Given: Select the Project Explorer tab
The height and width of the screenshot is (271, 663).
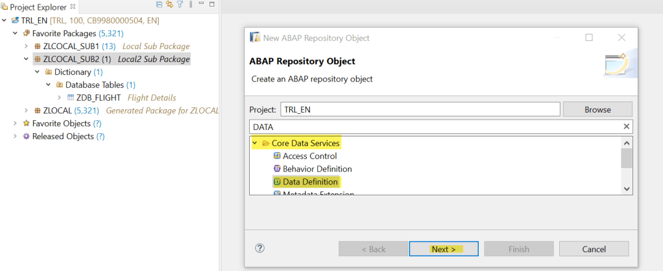Looking at the screenshot, I should [38, 6].
